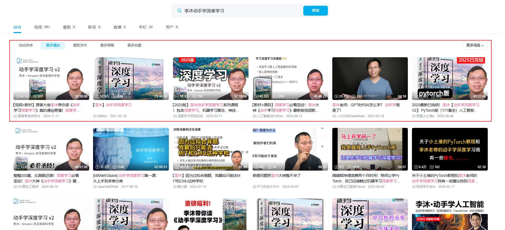The height and width of the screenshot is (230, 505).
Task: Open title 【李沐】动手学深度学习
Action: 112,105
